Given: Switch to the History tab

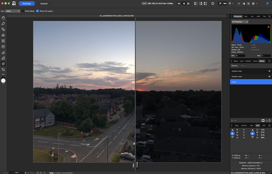Looking at the screenshot, I should pos(244,125).
